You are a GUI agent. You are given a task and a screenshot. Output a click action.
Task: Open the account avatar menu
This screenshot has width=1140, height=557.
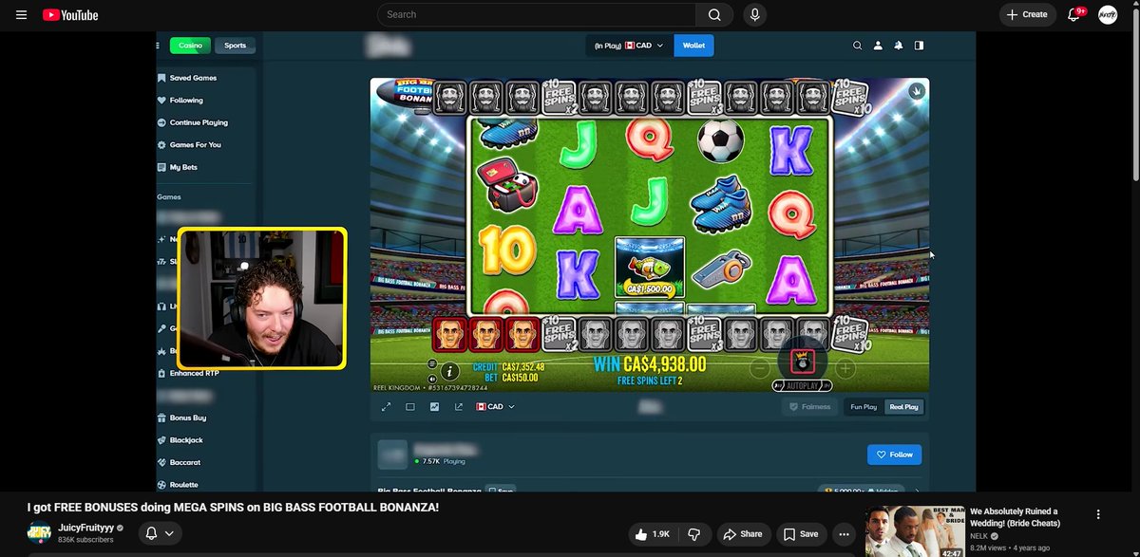[1108, 14]
